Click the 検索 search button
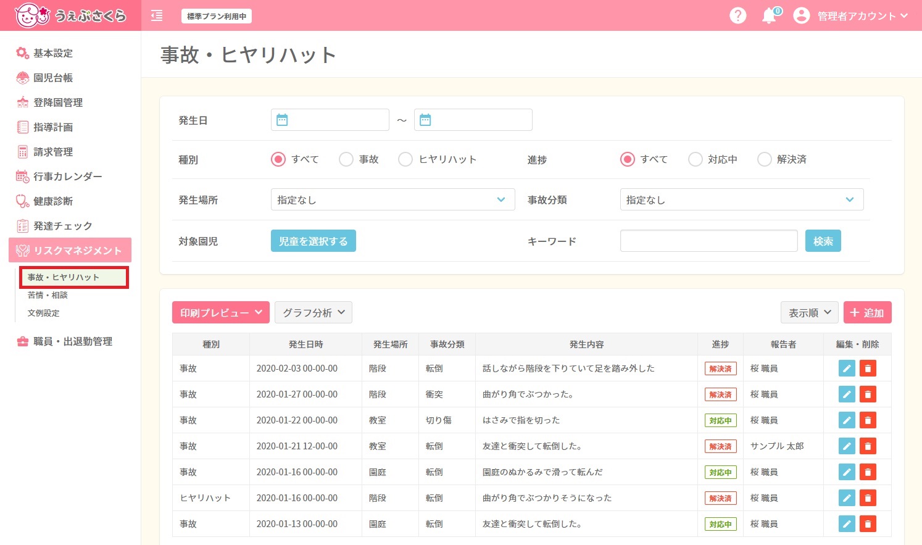The height and width of the screenshot is (545, 922). [x=823, y=241]
